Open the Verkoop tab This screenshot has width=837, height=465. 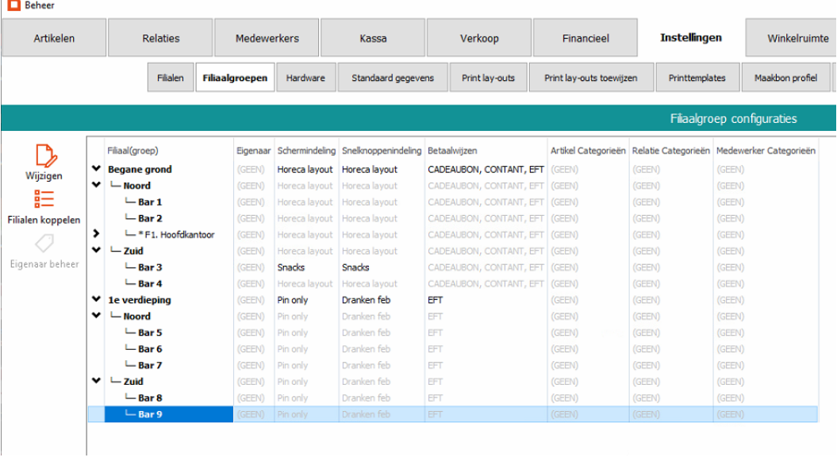click(479, 38)
